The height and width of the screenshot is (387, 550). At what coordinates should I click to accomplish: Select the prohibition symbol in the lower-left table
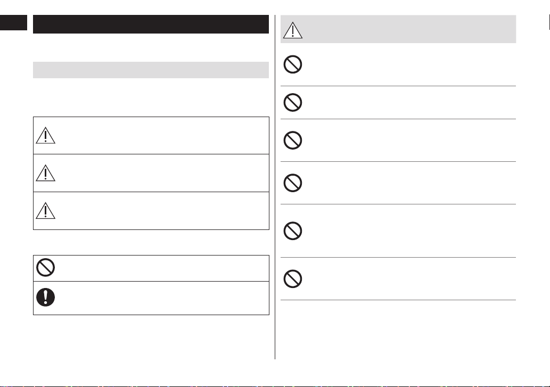pos(46,267)
